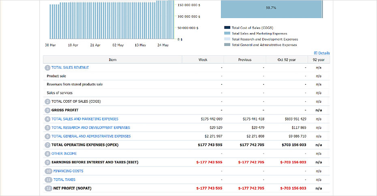377x196 pixels.
Task: Click row number 1 circle icon
Action: [48, 67]
